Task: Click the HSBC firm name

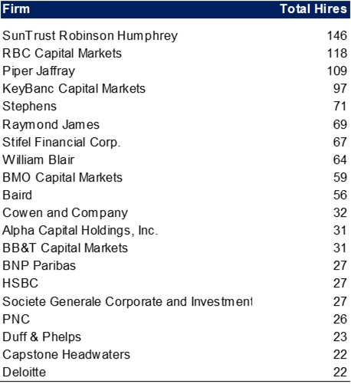Action: [x=21, y=284]
